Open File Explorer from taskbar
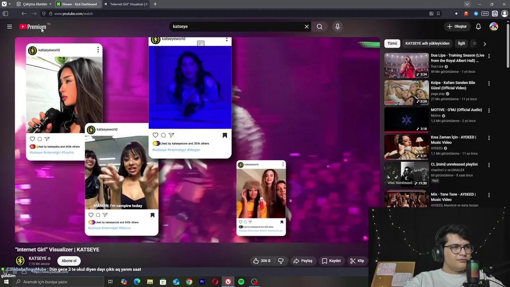This screenshot has width=510, height=287. pyautogui.click(x=150, y=282)
